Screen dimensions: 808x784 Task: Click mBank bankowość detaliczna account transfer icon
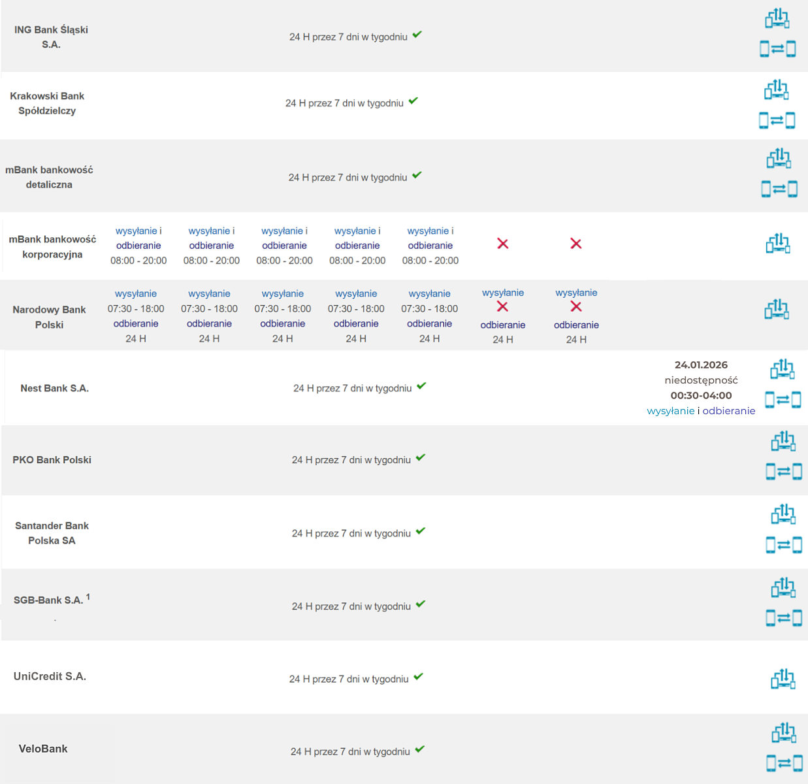point(779,158)
